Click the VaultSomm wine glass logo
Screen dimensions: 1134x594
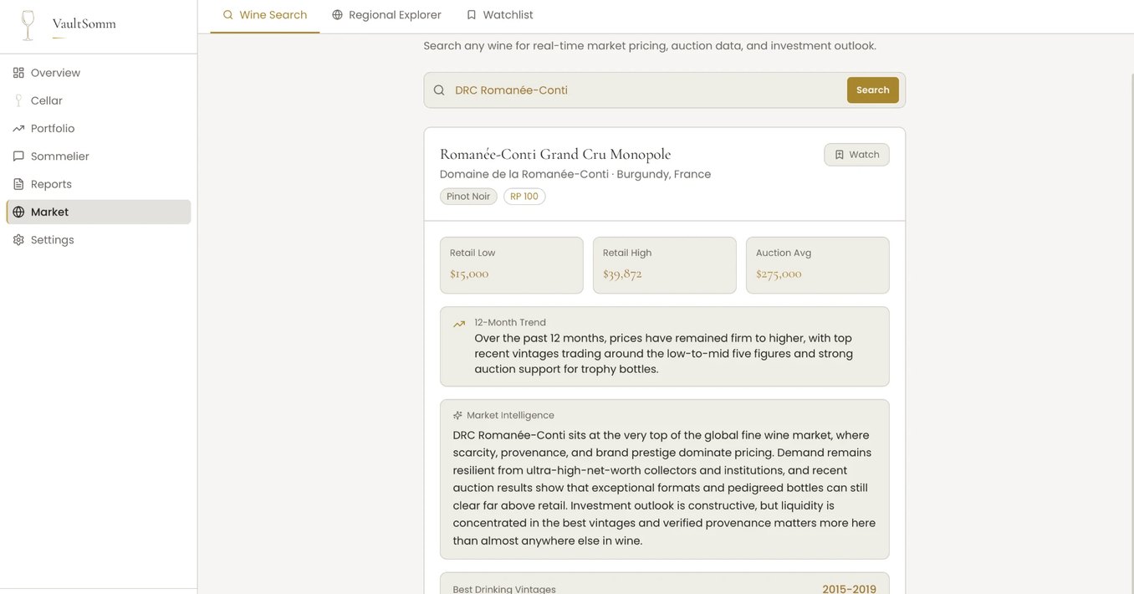point(28,25)
